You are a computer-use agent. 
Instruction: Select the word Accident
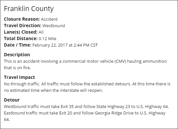49,19
